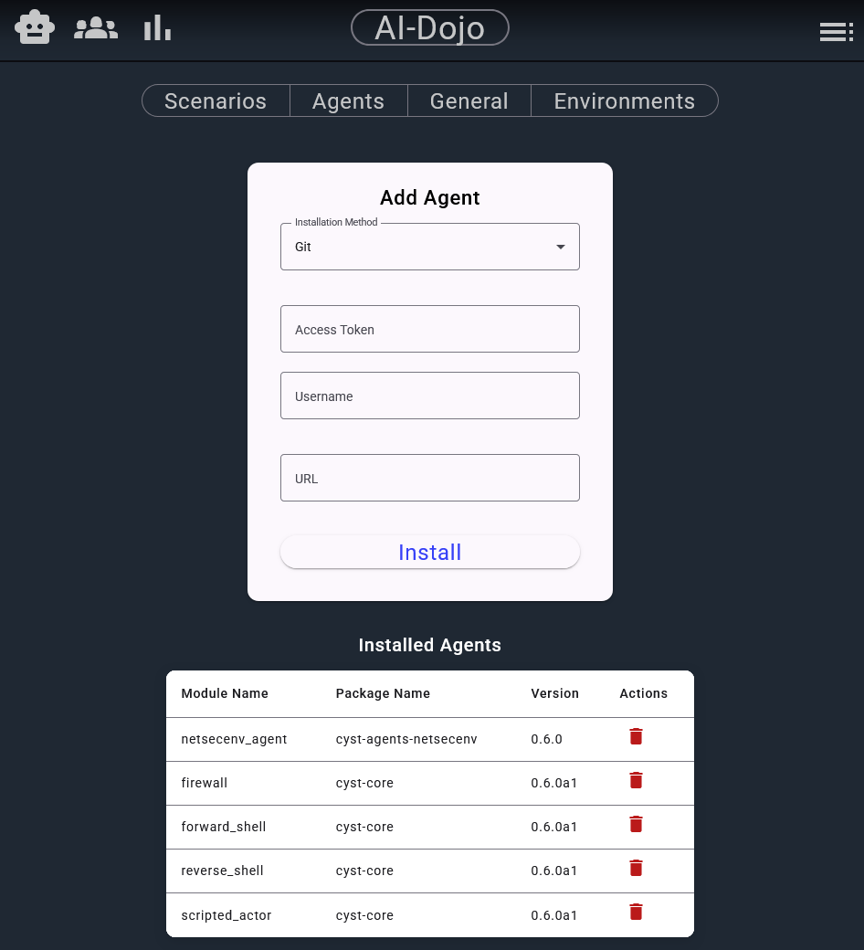Open the group of people icon
This screenshot has height=950, width=864.
(x=96, y=28)
